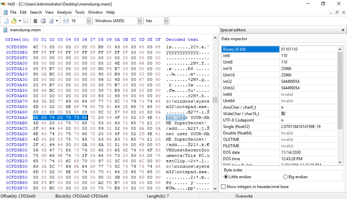Viewport: 347px width, 199px height.
Task: Open the Window menu
Action: pyautogui.click(x=95, y=12)
